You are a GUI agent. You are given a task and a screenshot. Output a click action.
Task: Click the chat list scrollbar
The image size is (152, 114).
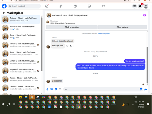(x=42, y=44)
